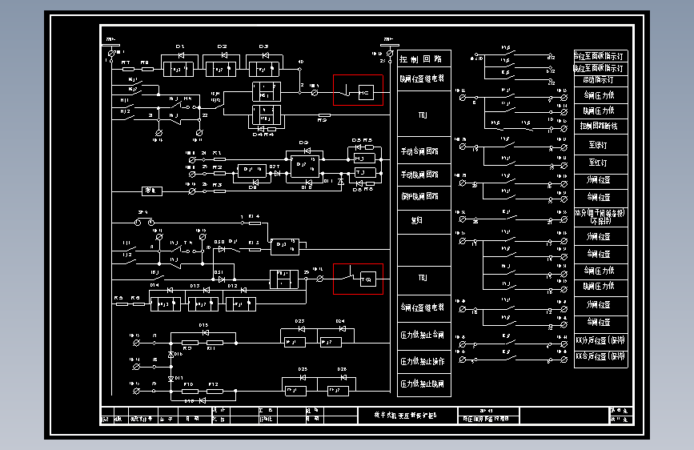
Task: Select the D12 diode symbol
Action: point(243,290)
